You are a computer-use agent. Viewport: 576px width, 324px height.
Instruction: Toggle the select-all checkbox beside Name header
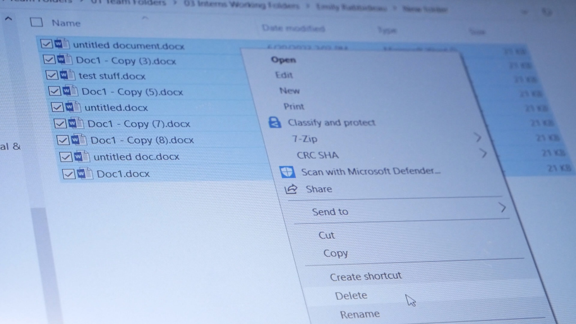click(37, 22)
